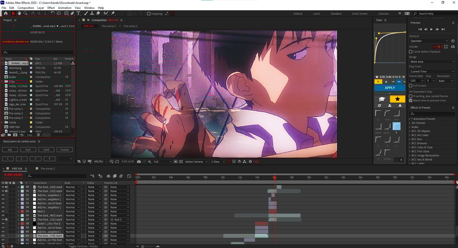Enable motion blur switch in timeline header

(x=121, y=176)
